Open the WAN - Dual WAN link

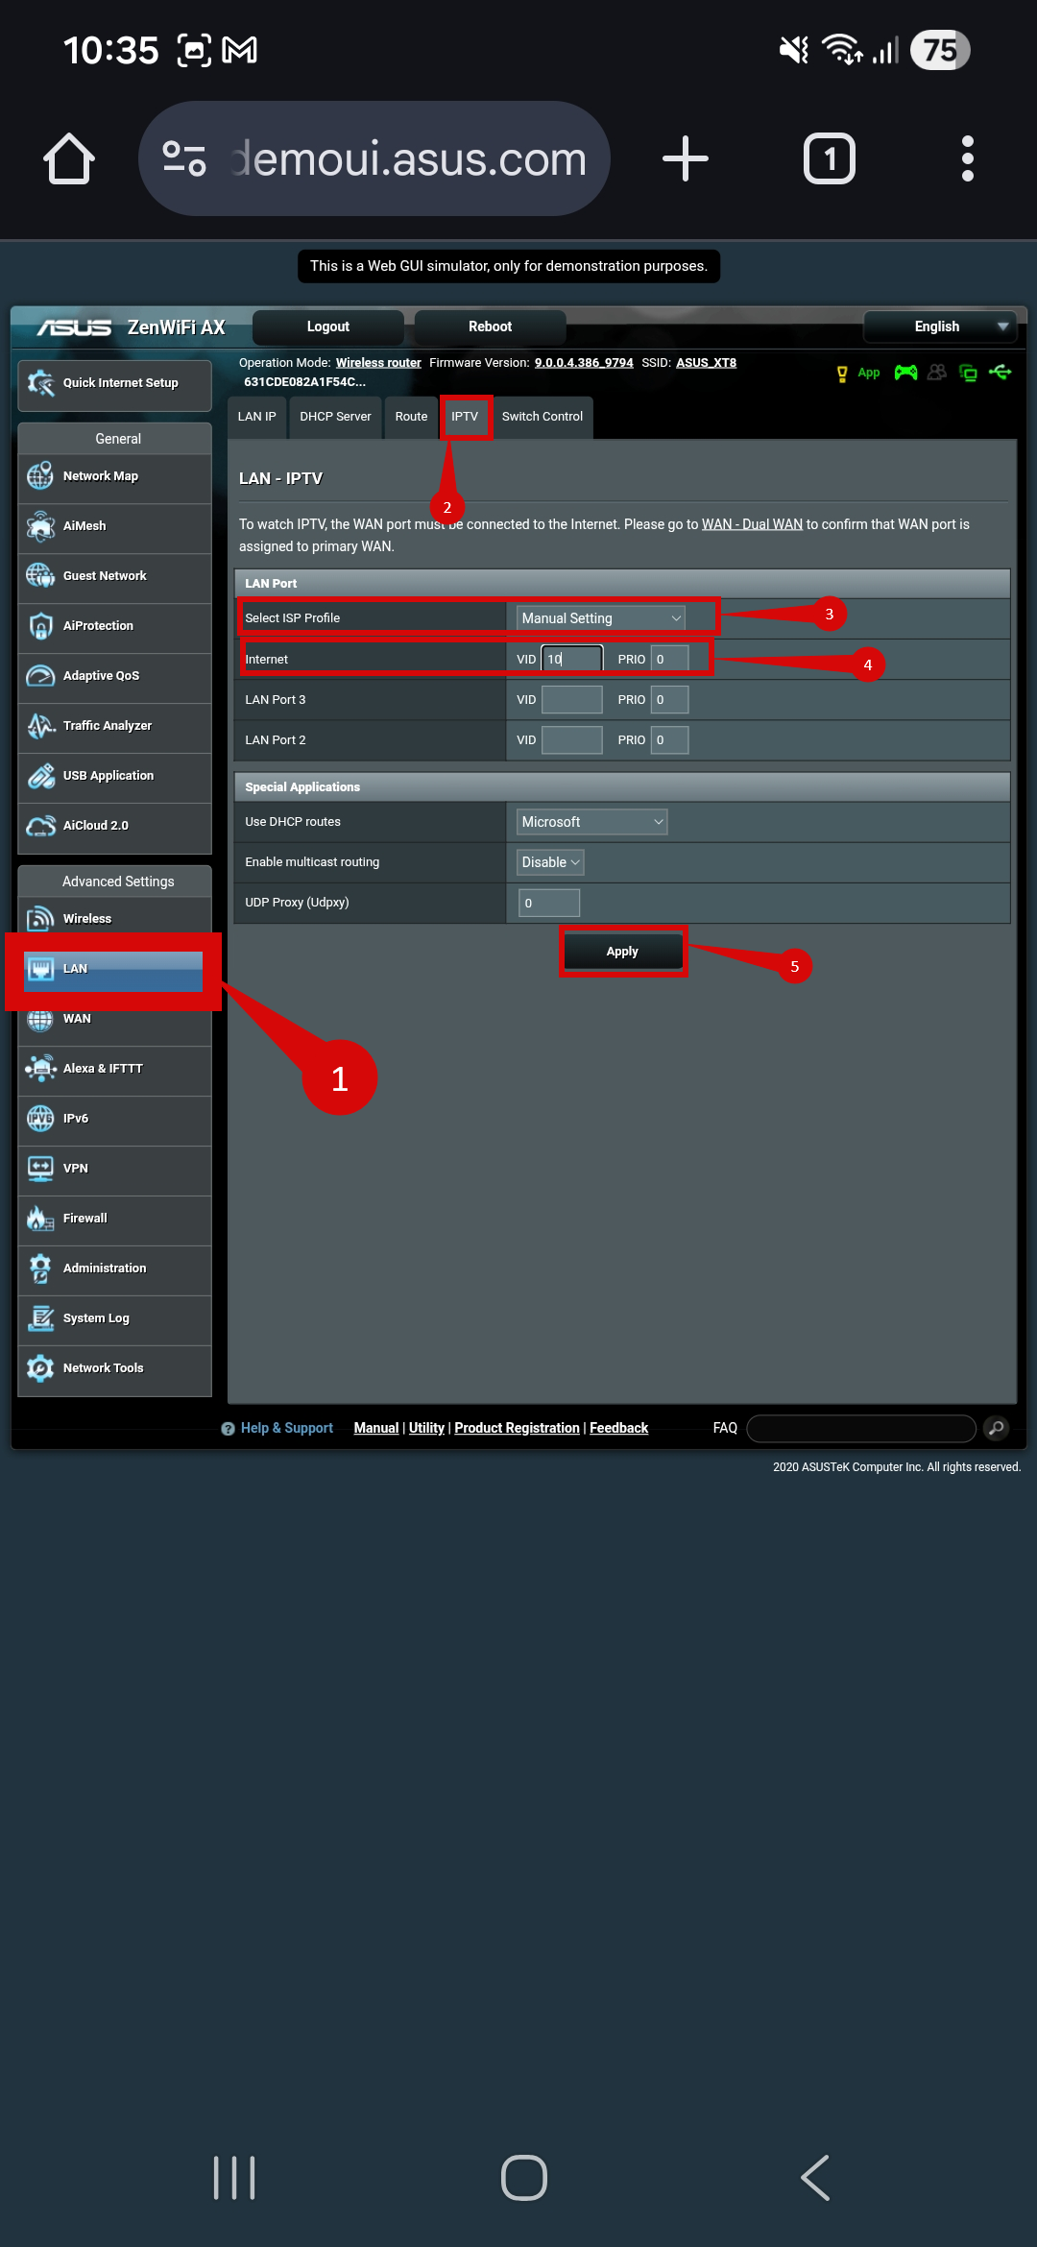click(752, 524)
